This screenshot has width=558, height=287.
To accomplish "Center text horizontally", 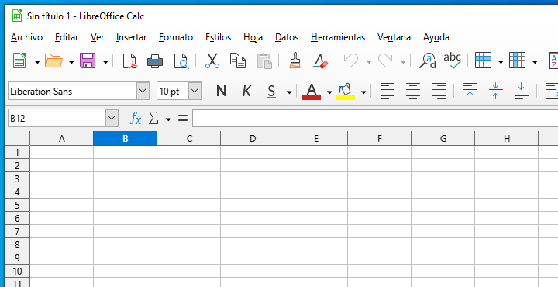I will 413,91.
